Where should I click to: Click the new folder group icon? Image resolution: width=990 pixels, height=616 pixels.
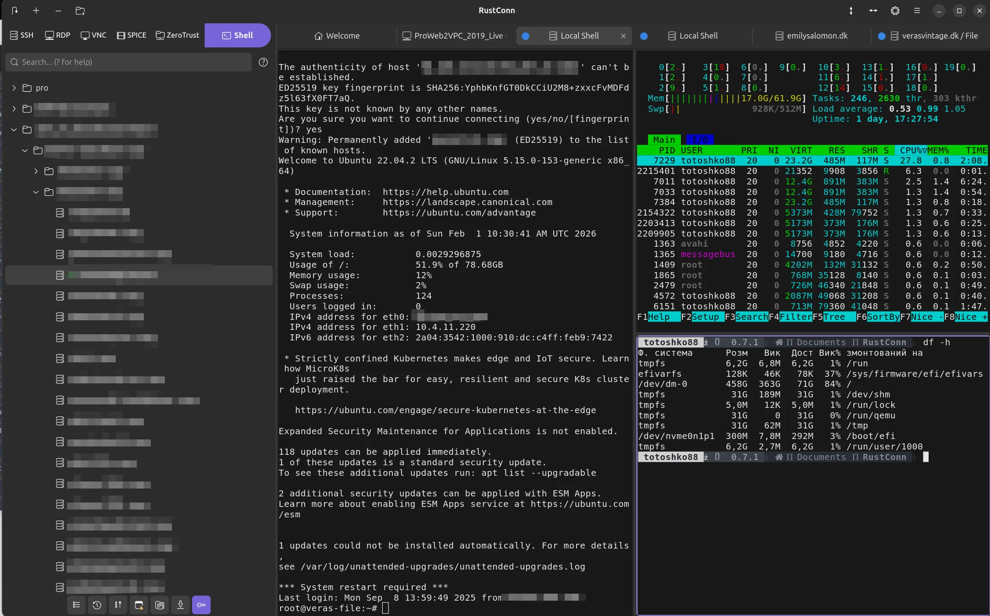[80, 11]
